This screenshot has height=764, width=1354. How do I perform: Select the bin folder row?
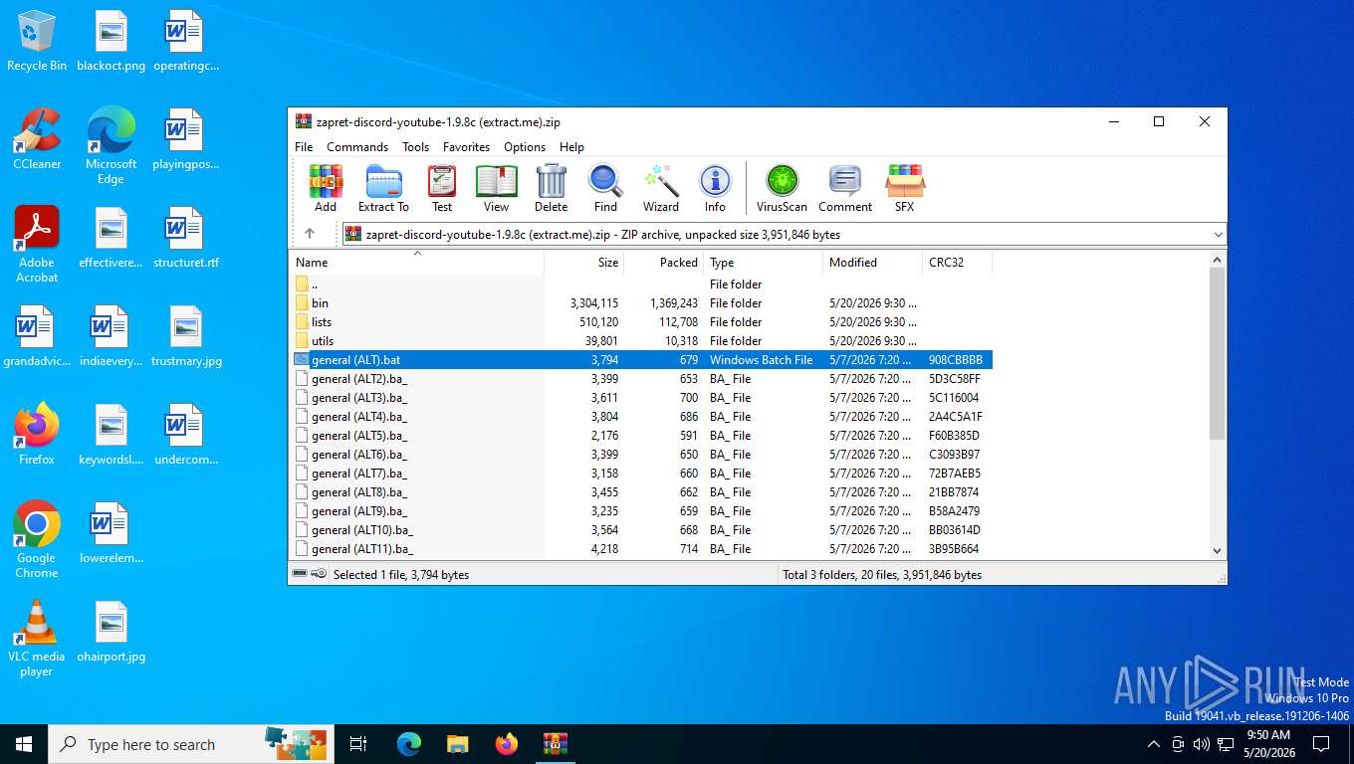(642, 303)
